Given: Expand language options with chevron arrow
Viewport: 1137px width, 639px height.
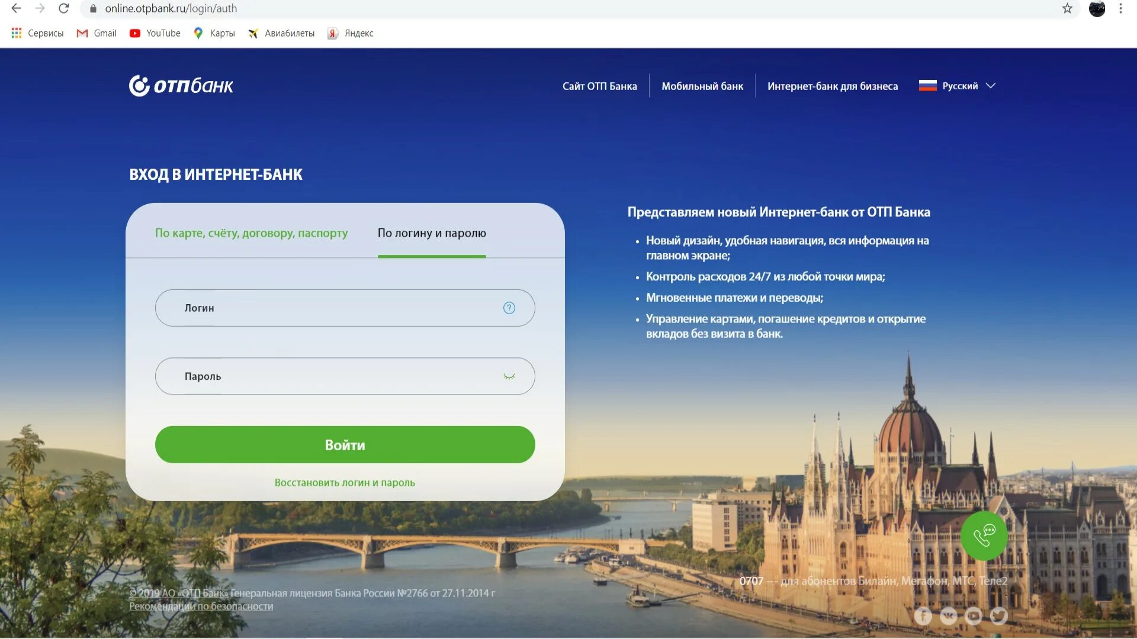Looking at the screenshot, I should point(992,86).
